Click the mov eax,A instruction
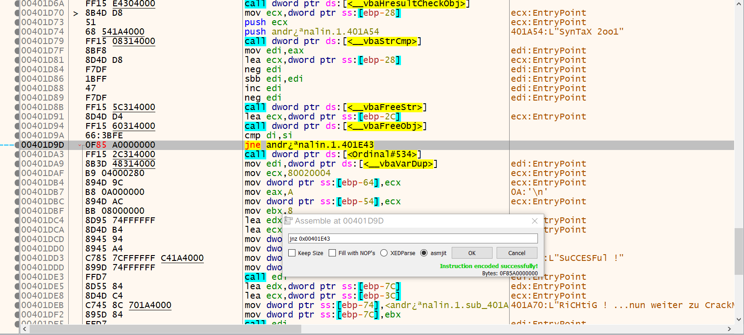This screenshot has height=335, width=744. click(x=269, y=192)
